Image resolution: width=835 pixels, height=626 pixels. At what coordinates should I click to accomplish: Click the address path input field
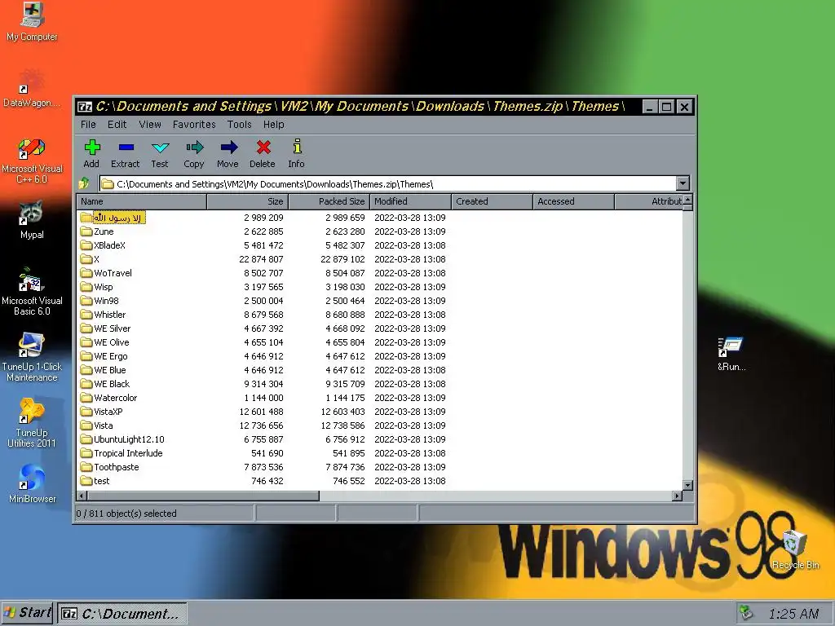pos(388,183)
